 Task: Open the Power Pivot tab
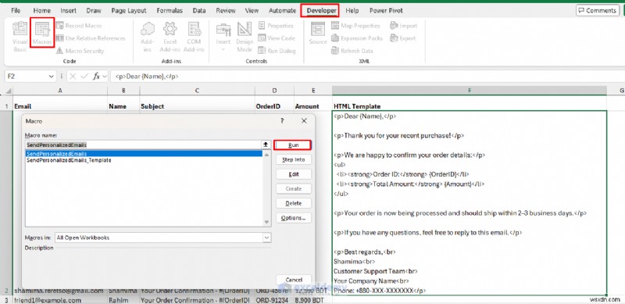386,10
